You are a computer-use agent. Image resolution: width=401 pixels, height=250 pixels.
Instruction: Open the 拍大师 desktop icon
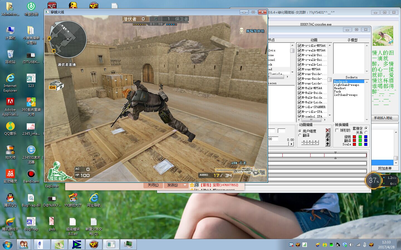10,152
